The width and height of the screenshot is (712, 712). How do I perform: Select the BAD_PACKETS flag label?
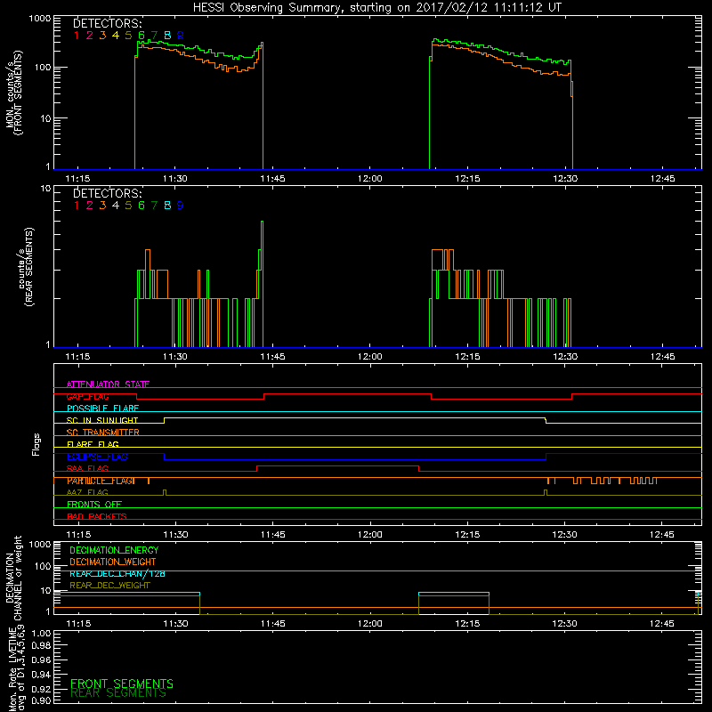[x=97, y=516]
